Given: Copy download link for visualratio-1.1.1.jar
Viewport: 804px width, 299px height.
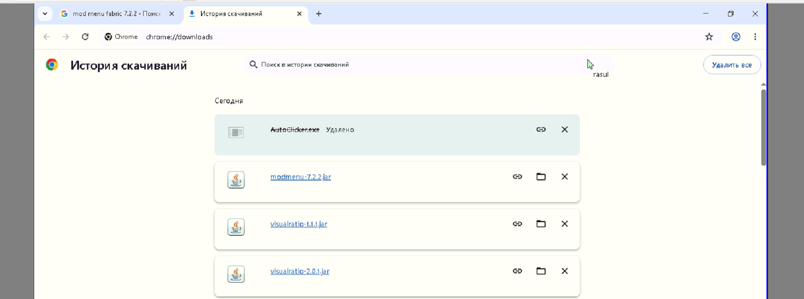Looking at the screenshot, I should coord(517,224).
